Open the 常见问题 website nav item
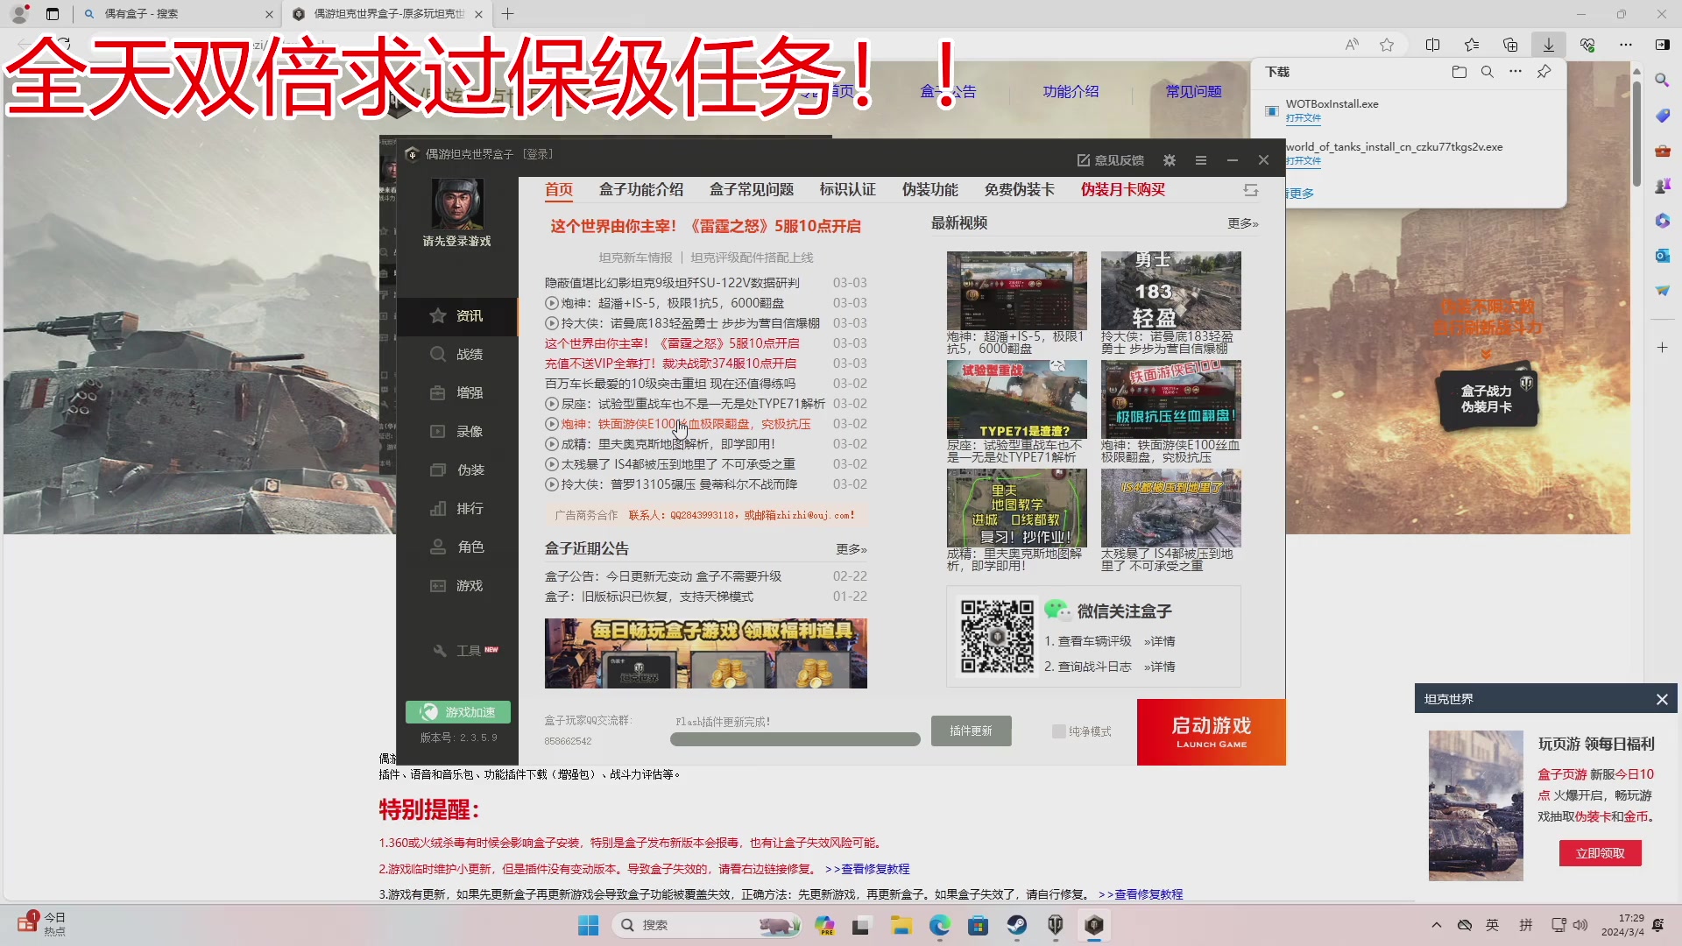Image resolution: width=1682 pixels, height=946 pixels. (x=1193, y=91)
